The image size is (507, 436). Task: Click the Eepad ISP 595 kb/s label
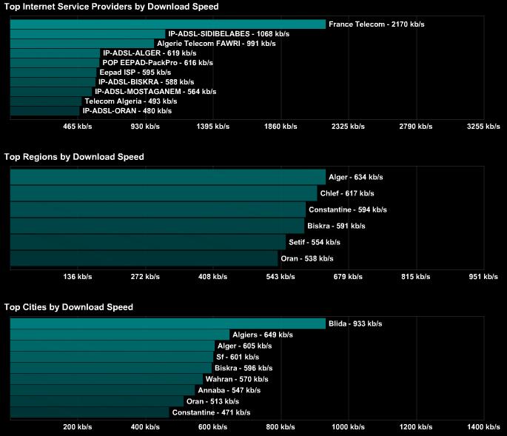pos(135,73)
